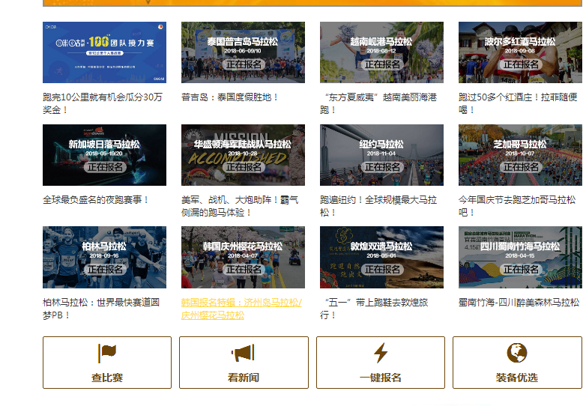Screen dimensions: 586x406
Task: Click the link 普吉岛：泰国度假胜地
Action: pos(230,97)
